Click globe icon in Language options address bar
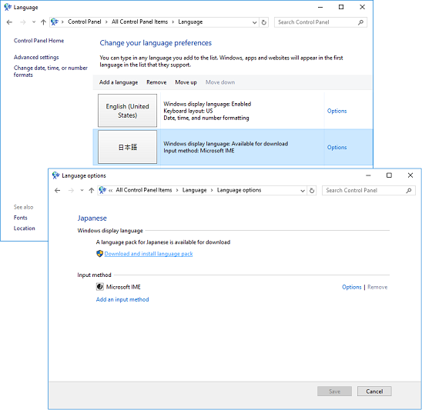422x410 pixels. click(x=102, y=190)
